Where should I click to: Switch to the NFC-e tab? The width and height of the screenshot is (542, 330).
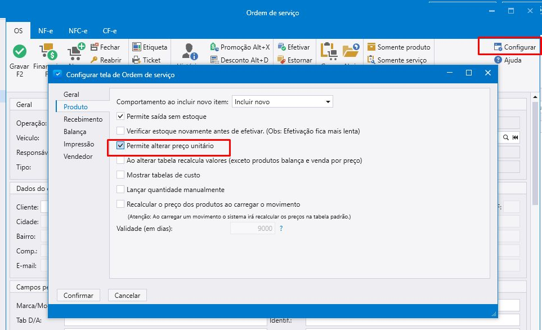(78, 31)
